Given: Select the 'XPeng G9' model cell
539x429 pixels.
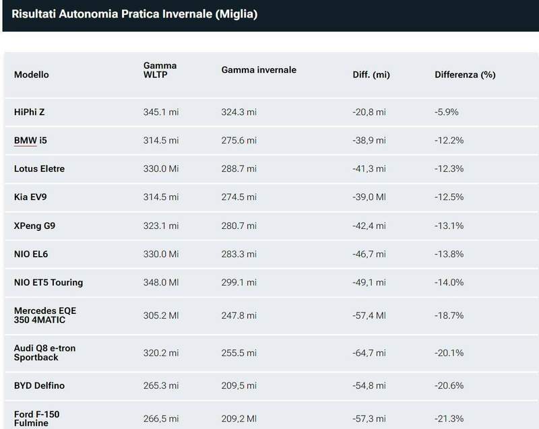Looking at the screenshot, I should [x=34, y=225].
